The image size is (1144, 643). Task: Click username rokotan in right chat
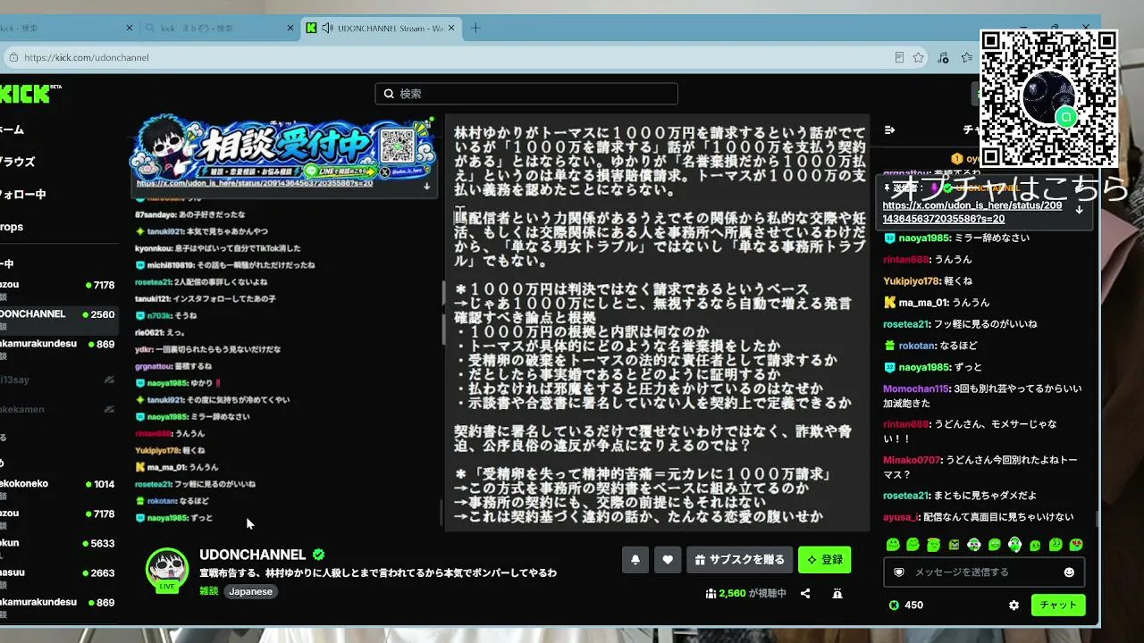(916, 346)
